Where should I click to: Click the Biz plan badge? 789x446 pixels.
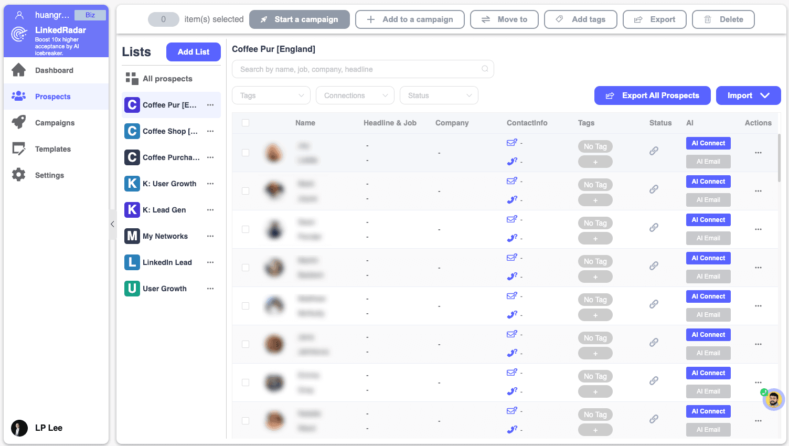tap(90, 15)
